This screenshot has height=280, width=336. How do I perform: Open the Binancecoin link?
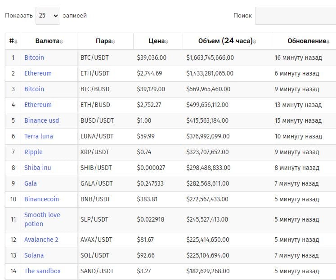click(41, 199)
